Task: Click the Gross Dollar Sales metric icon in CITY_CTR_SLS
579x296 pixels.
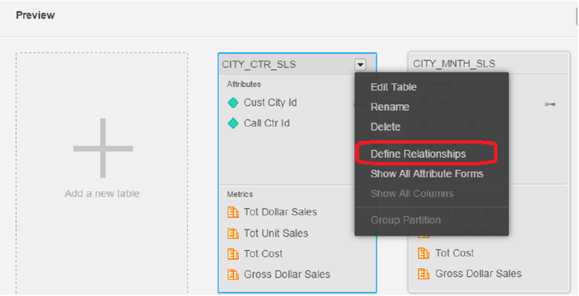Action: tap(232, 275)
